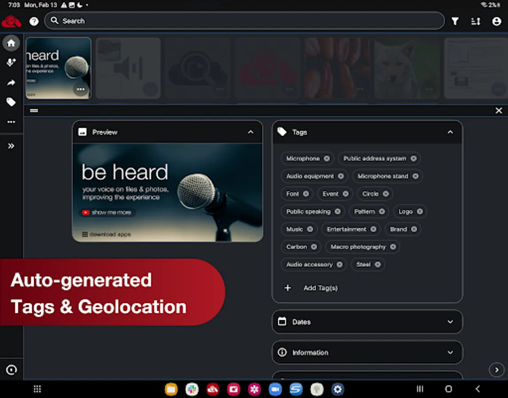
Task: Remove the Macro photography tag
Action: pyautogui.click(x=393, y=247)
